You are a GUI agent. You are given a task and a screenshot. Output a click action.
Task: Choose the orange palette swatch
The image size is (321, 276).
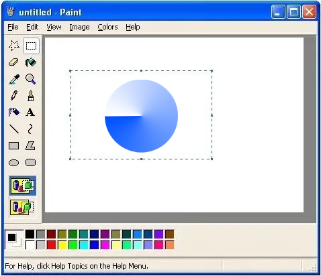[x=170, y=245]
